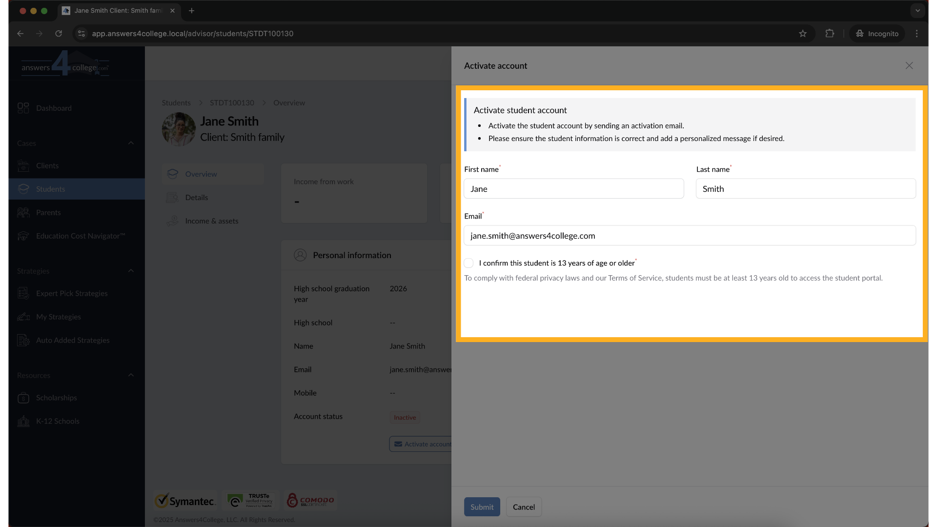Open Education Cost Navigator icon
The width and height of the screenshot is (937, 527).
23,236
